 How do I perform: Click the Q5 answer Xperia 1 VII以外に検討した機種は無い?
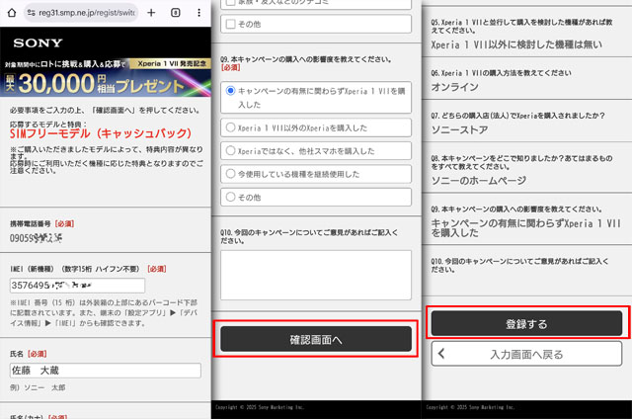[x=516, y=44]
